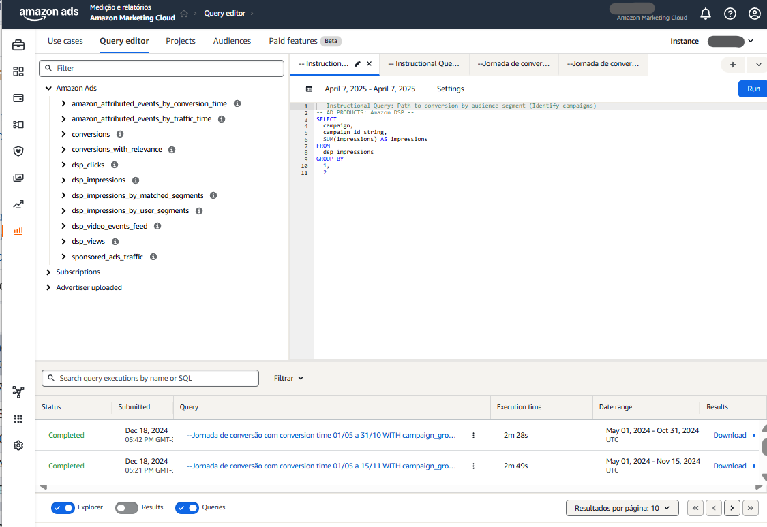This screenshot has height=527, width=767.
Task: Rename the query using the pencil icon
Action: [357, 64]
